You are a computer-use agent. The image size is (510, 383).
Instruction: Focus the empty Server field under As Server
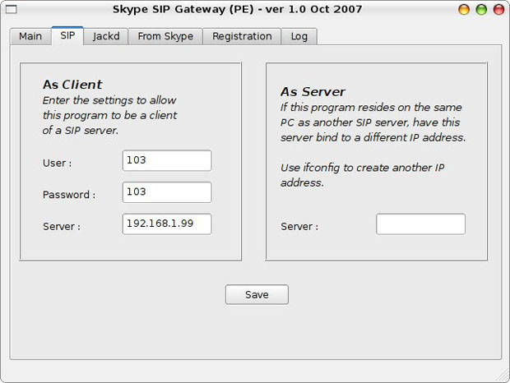[420, 224]
